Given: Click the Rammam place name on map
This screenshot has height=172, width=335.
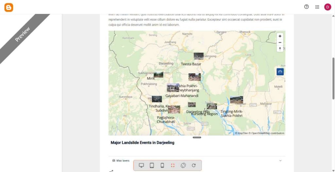Looking at the screenshot, I should [x=128, y=38].
